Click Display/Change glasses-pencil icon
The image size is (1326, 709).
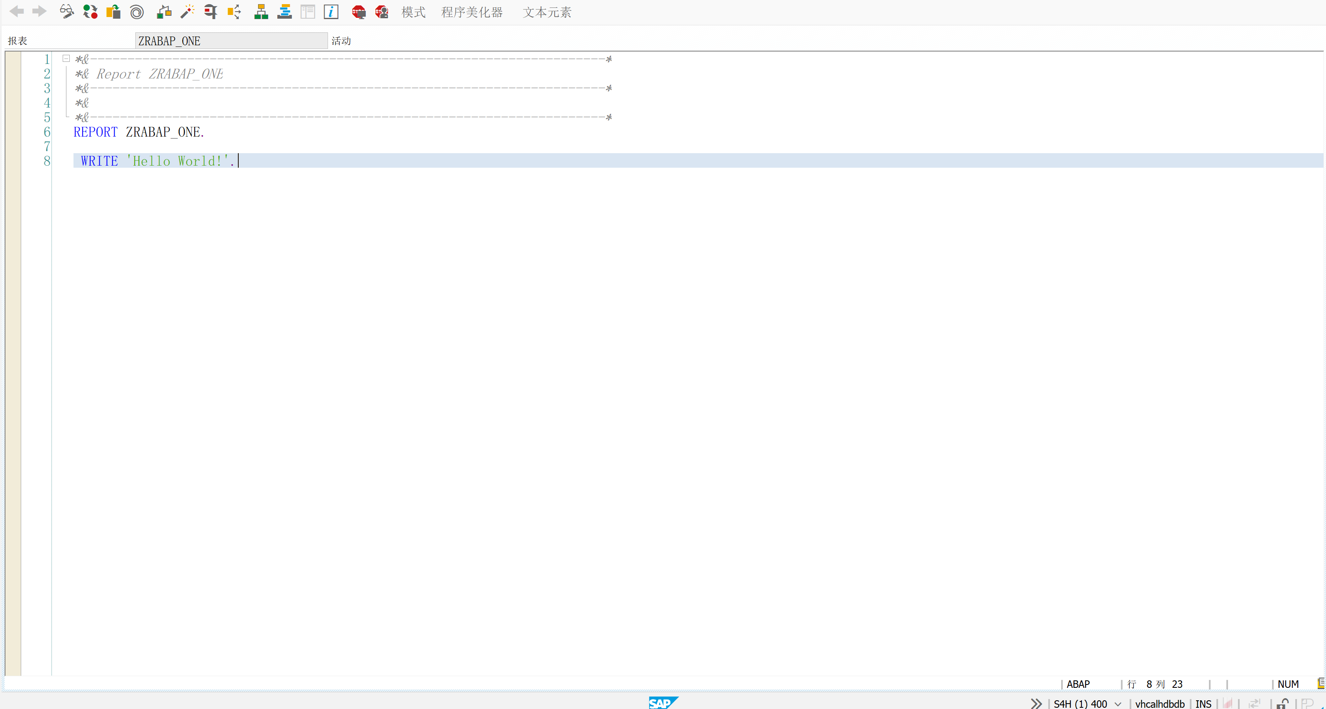coord(66,12)
